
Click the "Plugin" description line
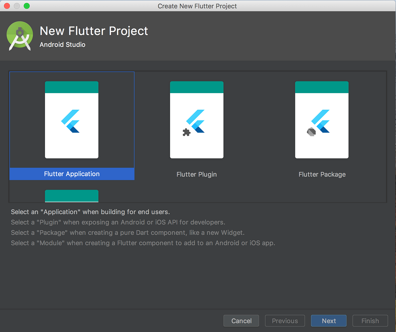[118, 222]
